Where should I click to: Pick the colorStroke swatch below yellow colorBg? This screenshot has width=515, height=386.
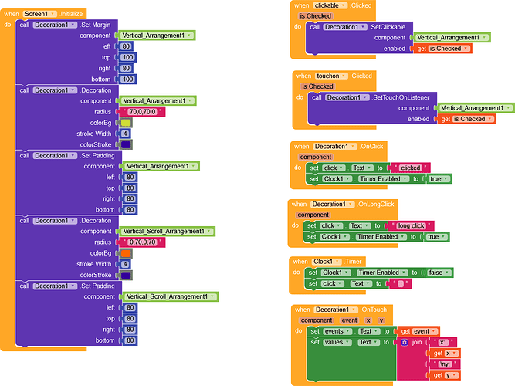(x=126, y=145)
